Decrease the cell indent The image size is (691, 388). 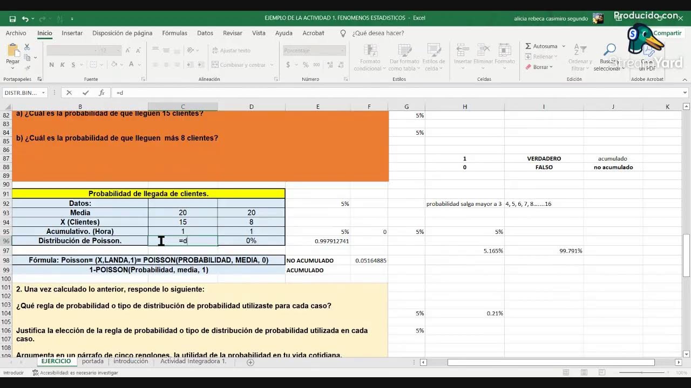pos(191,65)
